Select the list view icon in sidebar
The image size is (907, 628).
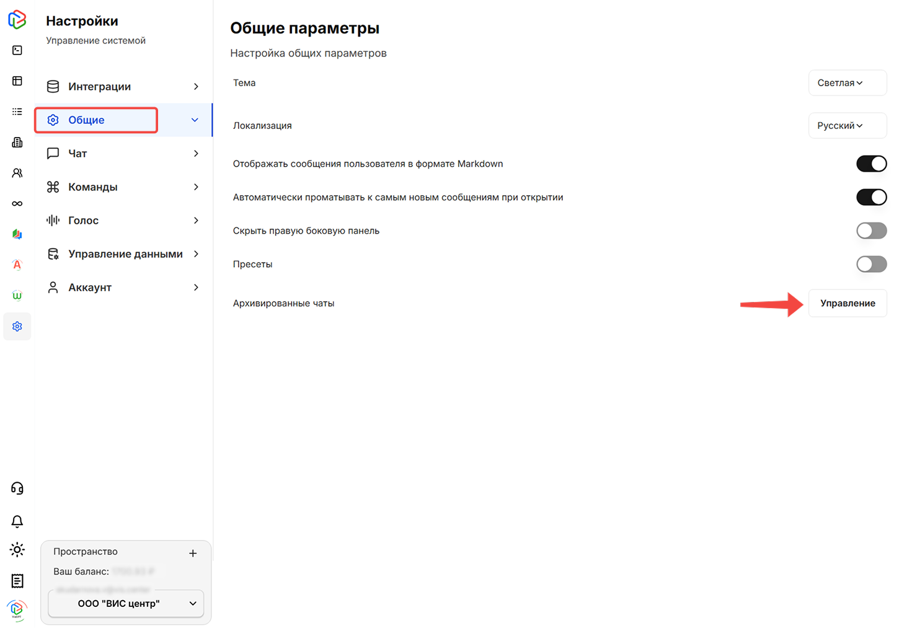pos(17,111)
